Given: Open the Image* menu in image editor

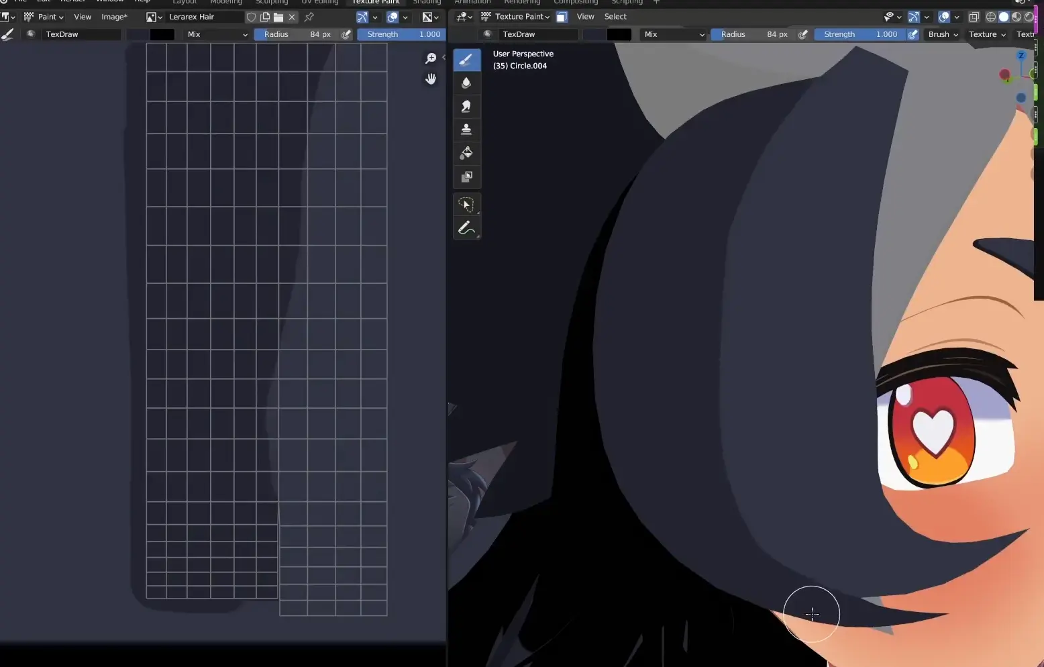Looking at the screenshot, I should pos(114,17).
